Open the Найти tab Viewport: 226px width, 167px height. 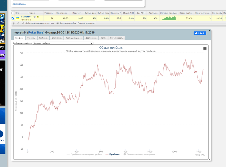[x=103, y=38]
